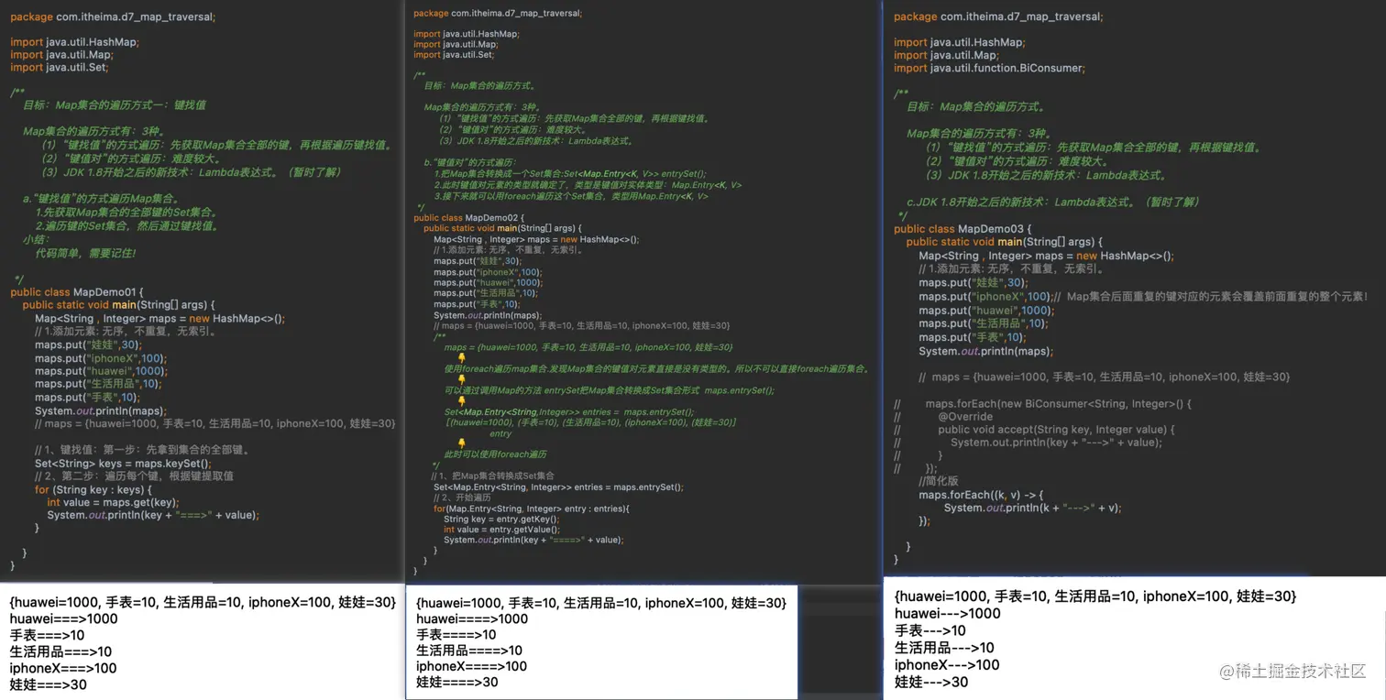Click the comment "// 1、把Map集合转换成Set集合"
The width and height of the screenshot is (1386, 700).
[492, 476]
